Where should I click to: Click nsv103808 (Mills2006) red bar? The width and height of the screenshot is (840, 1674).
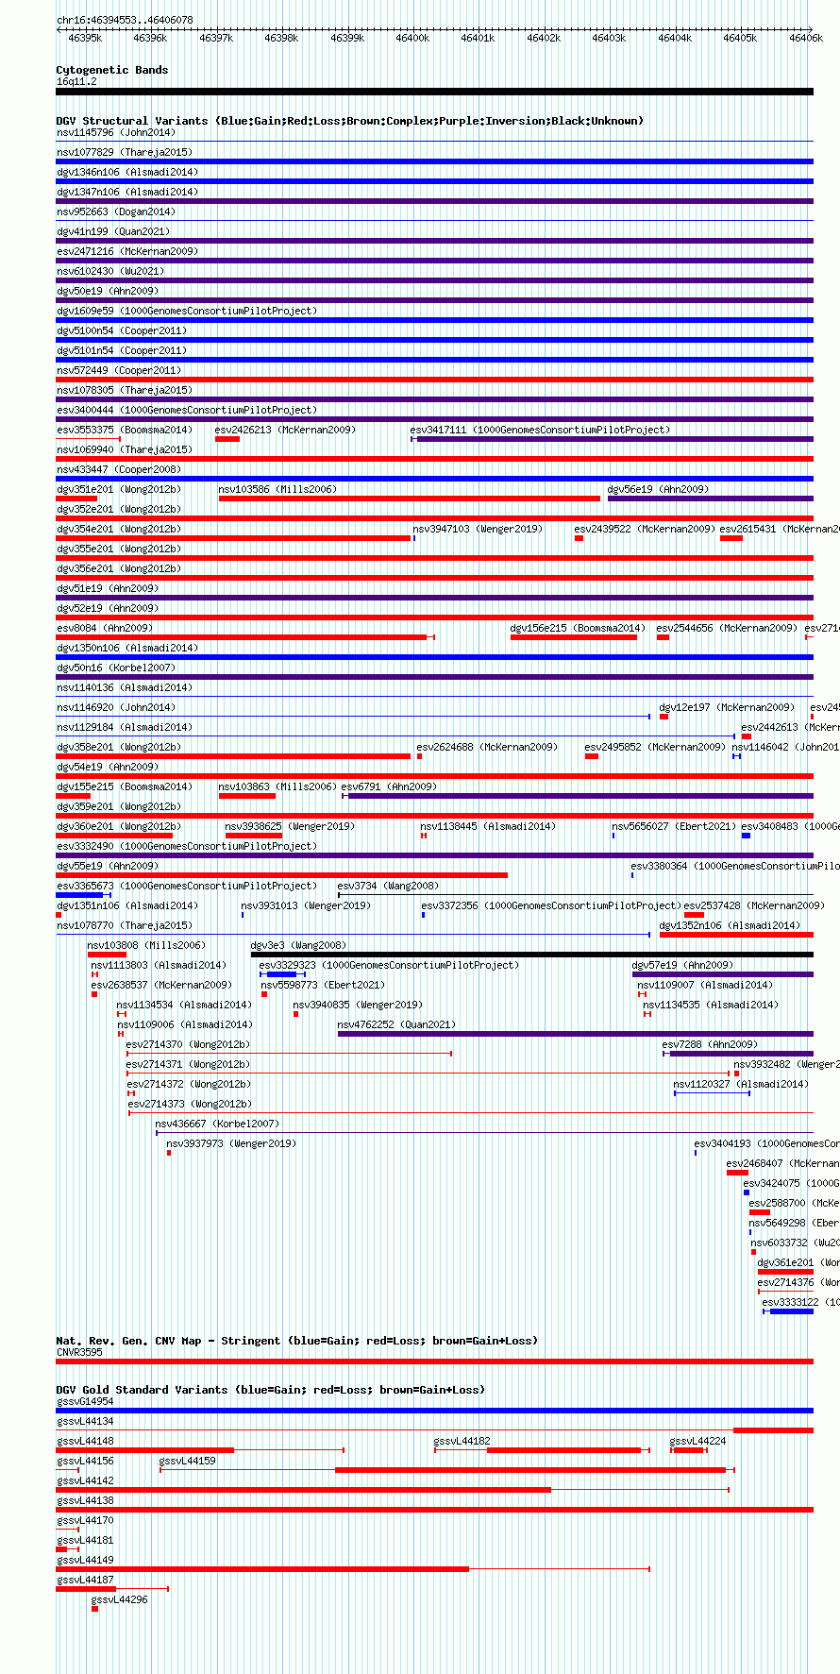click(x=107, y=955)
